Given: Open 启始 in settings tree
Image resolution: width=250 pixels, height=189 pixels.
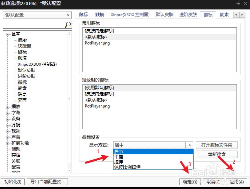Looking at the screenshot, I should (22, 40).
